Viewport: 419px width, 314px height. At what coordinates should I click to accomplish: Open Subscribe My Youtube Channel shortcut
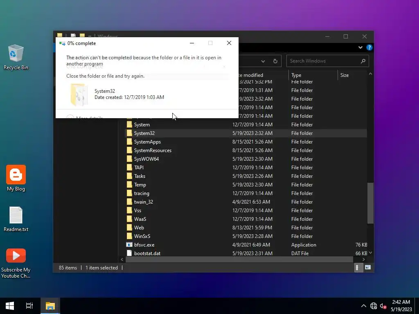coord(16,263)
